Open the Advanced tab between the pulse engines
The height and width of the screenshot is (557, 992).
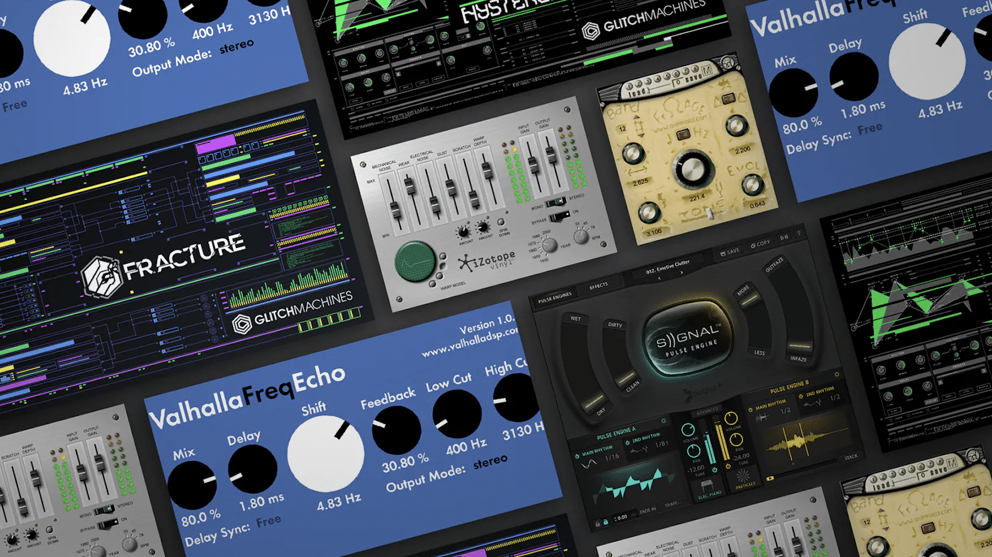point(707,411)
